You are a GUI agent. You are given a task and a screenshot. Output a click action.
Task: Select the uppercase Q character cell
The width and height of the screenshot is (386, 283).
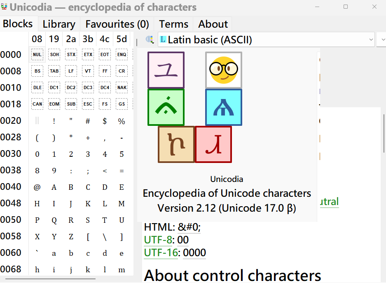[x=54, y=219]
